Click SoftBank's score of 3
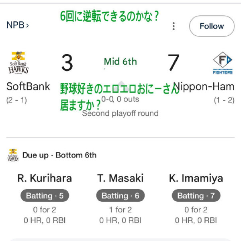The width and height of the screenshot is (241, 241). (x=67, y=63)
